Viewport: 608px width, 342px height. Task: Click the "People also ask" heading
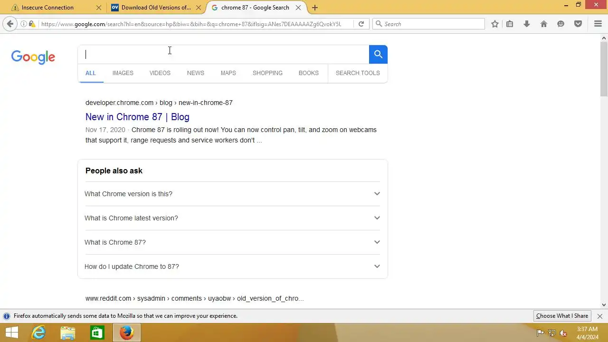(114, 171)
